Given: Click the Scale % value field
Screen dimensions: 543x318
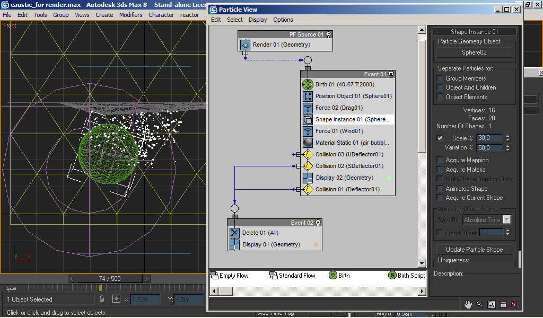Looking at the screenshot, I should tap(490, 138).
